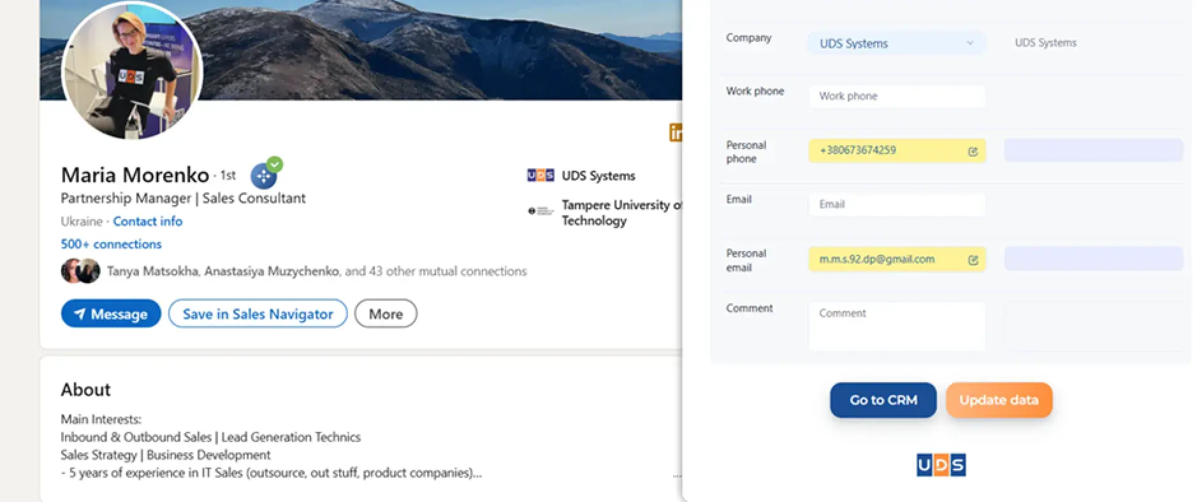Focus the Work phone field

897,96
